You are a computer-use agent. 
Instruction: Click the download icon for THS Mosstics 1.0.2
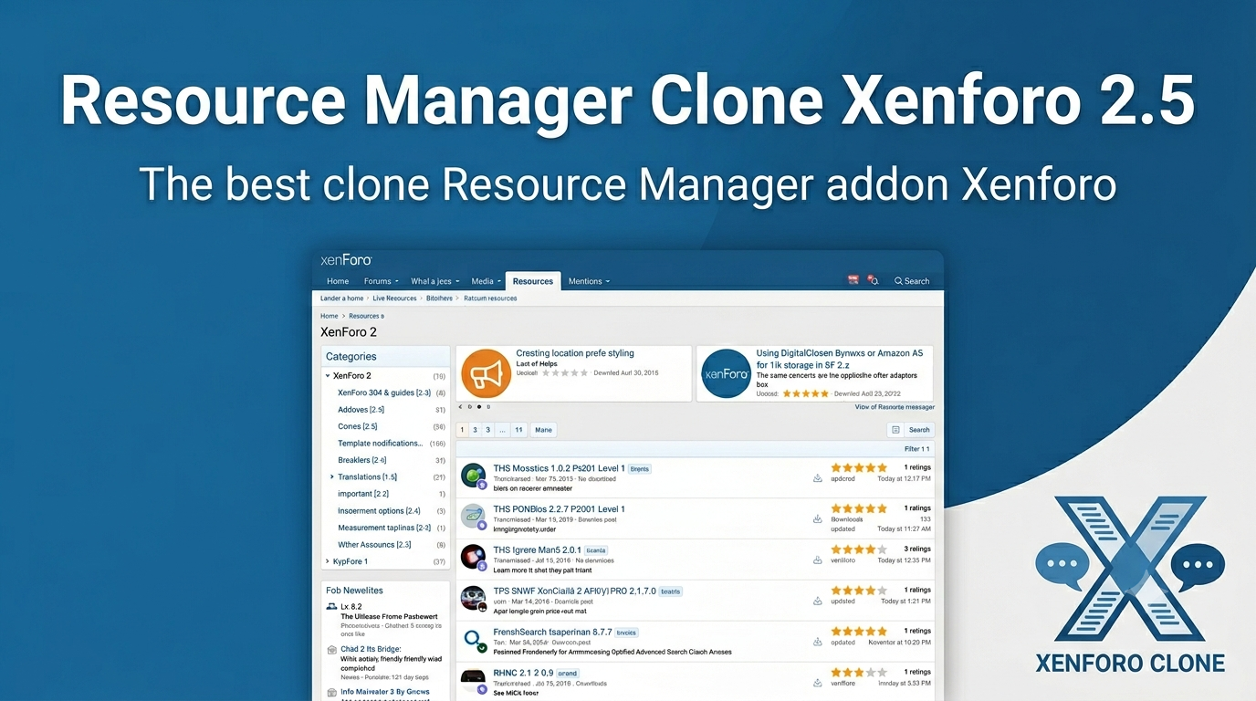coord(818,478)
